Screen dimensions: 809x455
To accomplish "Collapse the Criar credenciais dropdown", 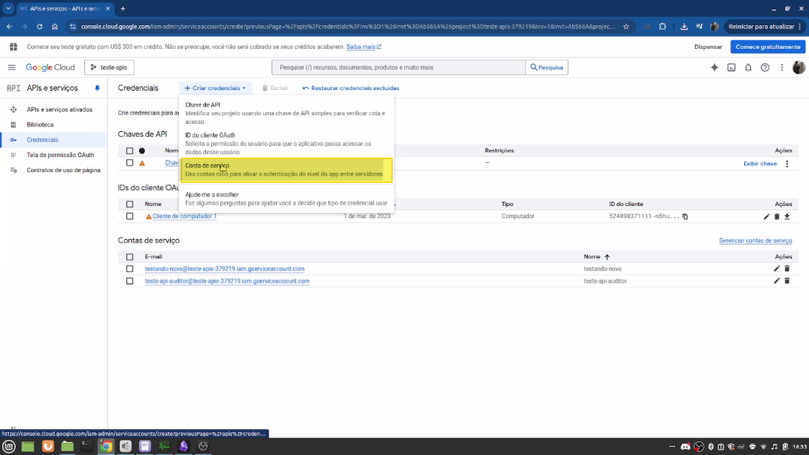I will [x=215, y=89].
